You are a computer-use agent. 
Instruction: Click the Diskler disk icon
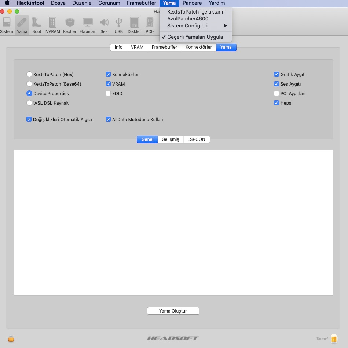(x=134, y=25)
